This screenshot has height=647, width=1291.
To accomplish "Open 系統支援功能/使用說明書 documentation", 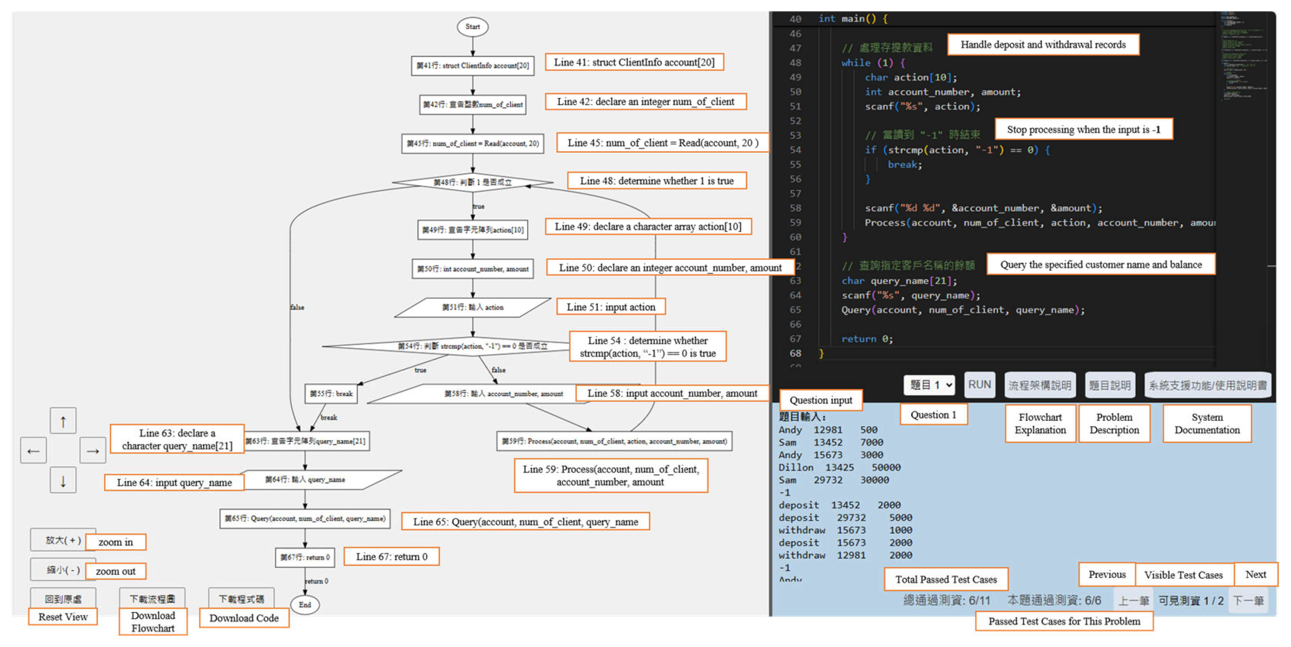I will [x=1208, y=385].
